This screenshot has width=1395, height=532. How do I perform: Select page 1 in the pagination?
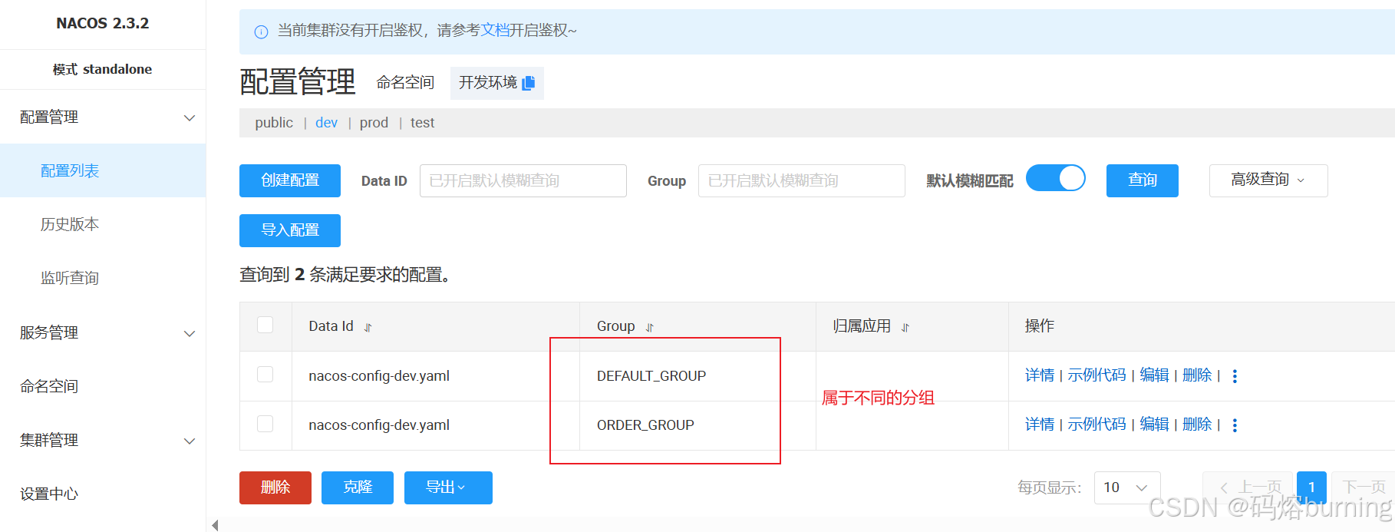point(1311,487)
